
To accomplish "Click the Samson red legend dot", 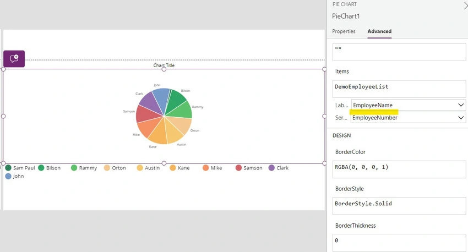I will pyautogui.click(x=238, y=168).
